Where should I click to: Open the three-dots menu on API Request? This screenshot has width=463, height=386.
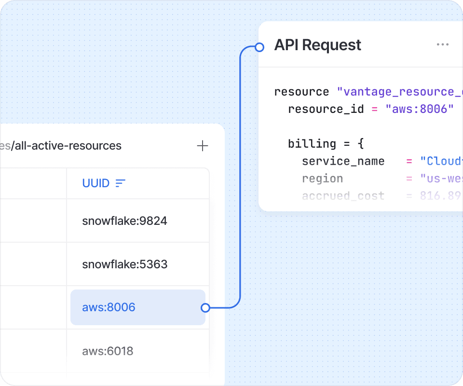[x=442, y=45]
